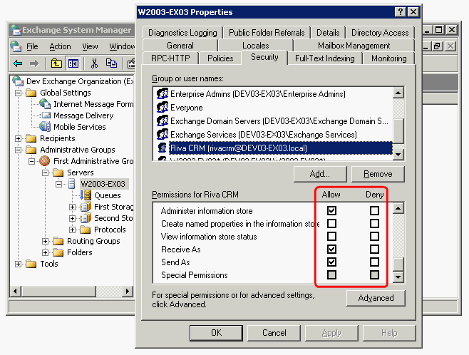Viewport: 469px width, 355px height.
Task: Check Allow for View information store status
Action: [x=331, y=236]
